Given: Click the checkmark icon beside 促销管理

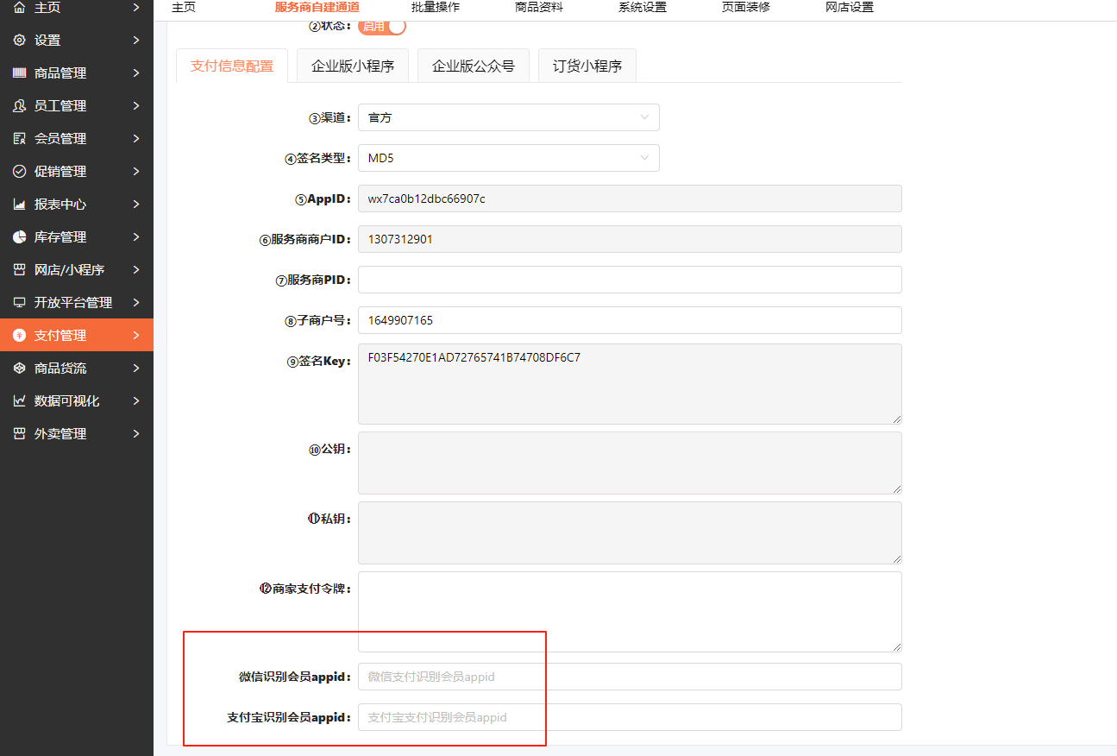Looking at the screenshot, I should (x=19, y=171).
